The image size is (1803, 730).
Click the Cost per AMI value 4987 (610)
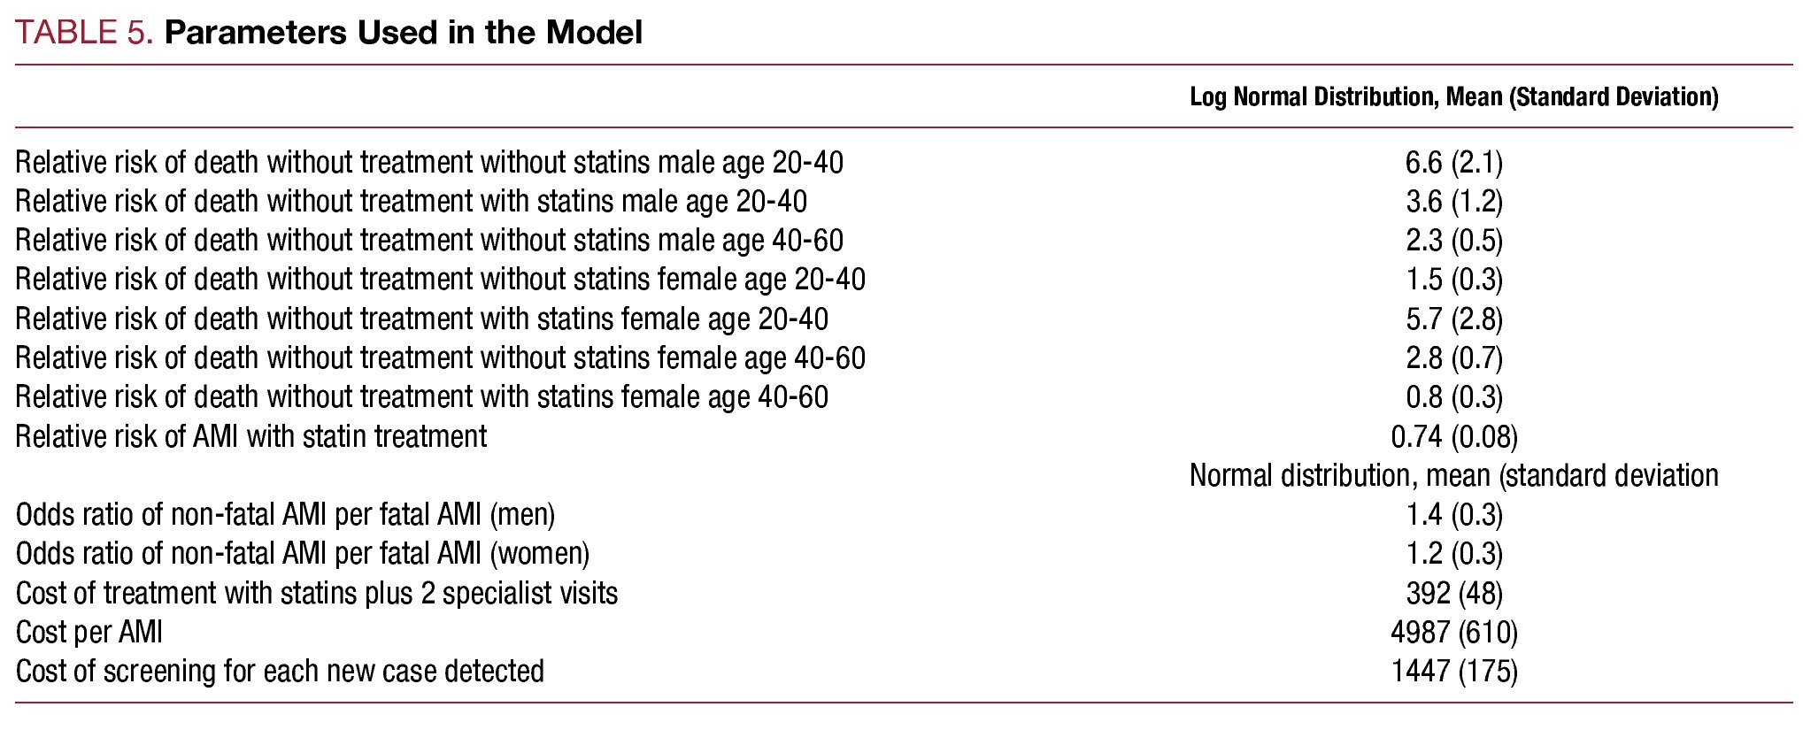coord(1453,632)
